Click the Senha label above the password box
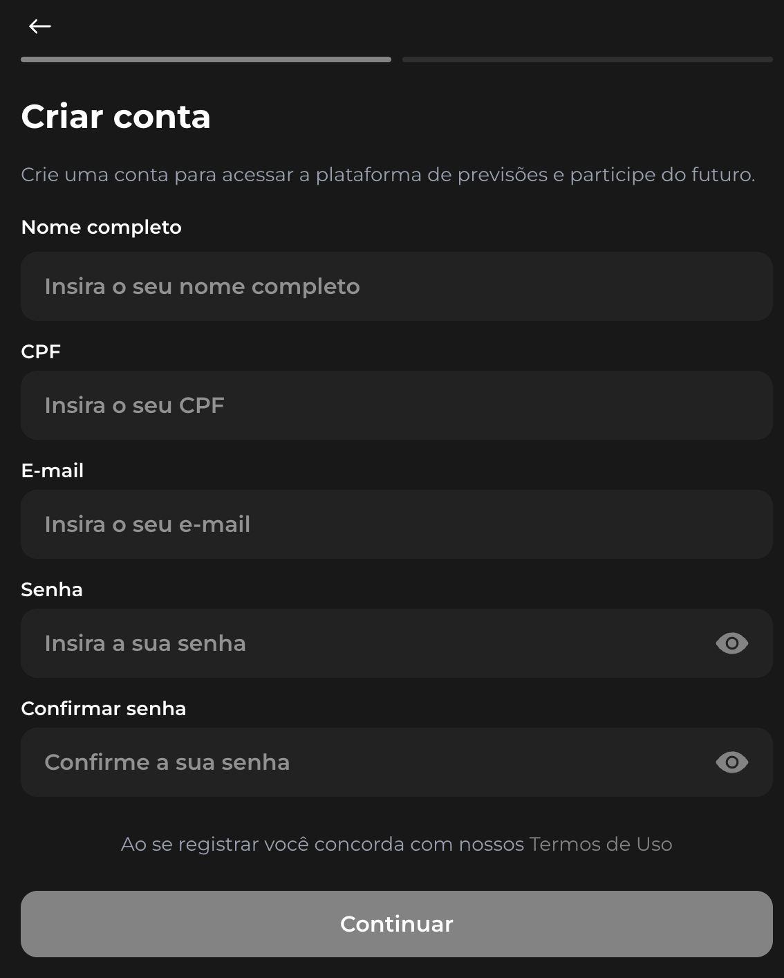Viewport: 784px width, 978px height. tap(52, 589)
